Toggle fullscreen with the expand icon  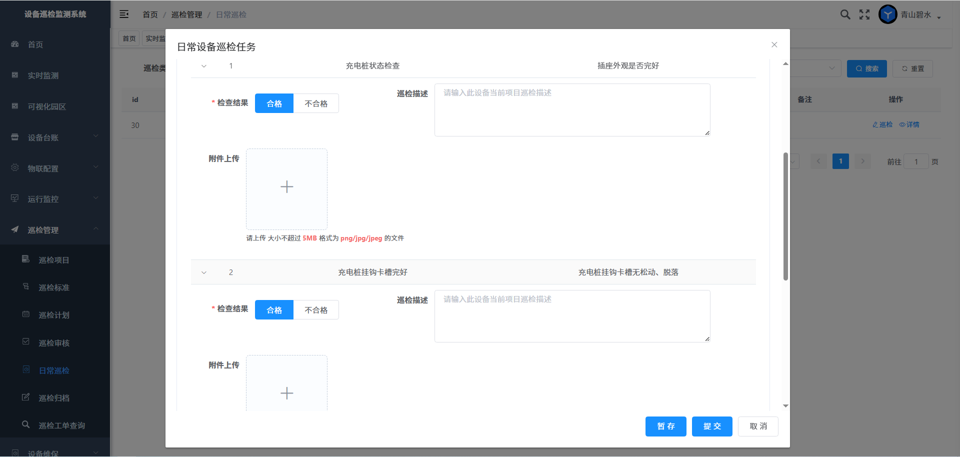tap(864, 14)
